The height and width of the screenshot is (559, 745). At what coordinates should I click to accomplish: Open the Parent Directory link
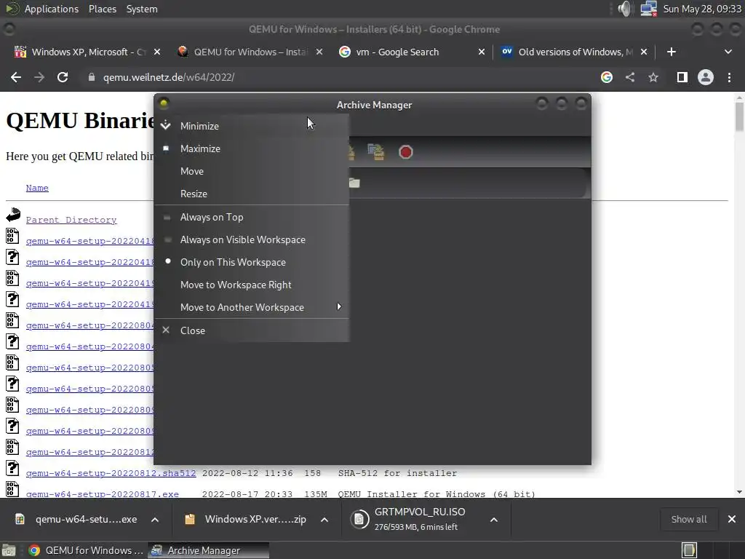point(71,220)
